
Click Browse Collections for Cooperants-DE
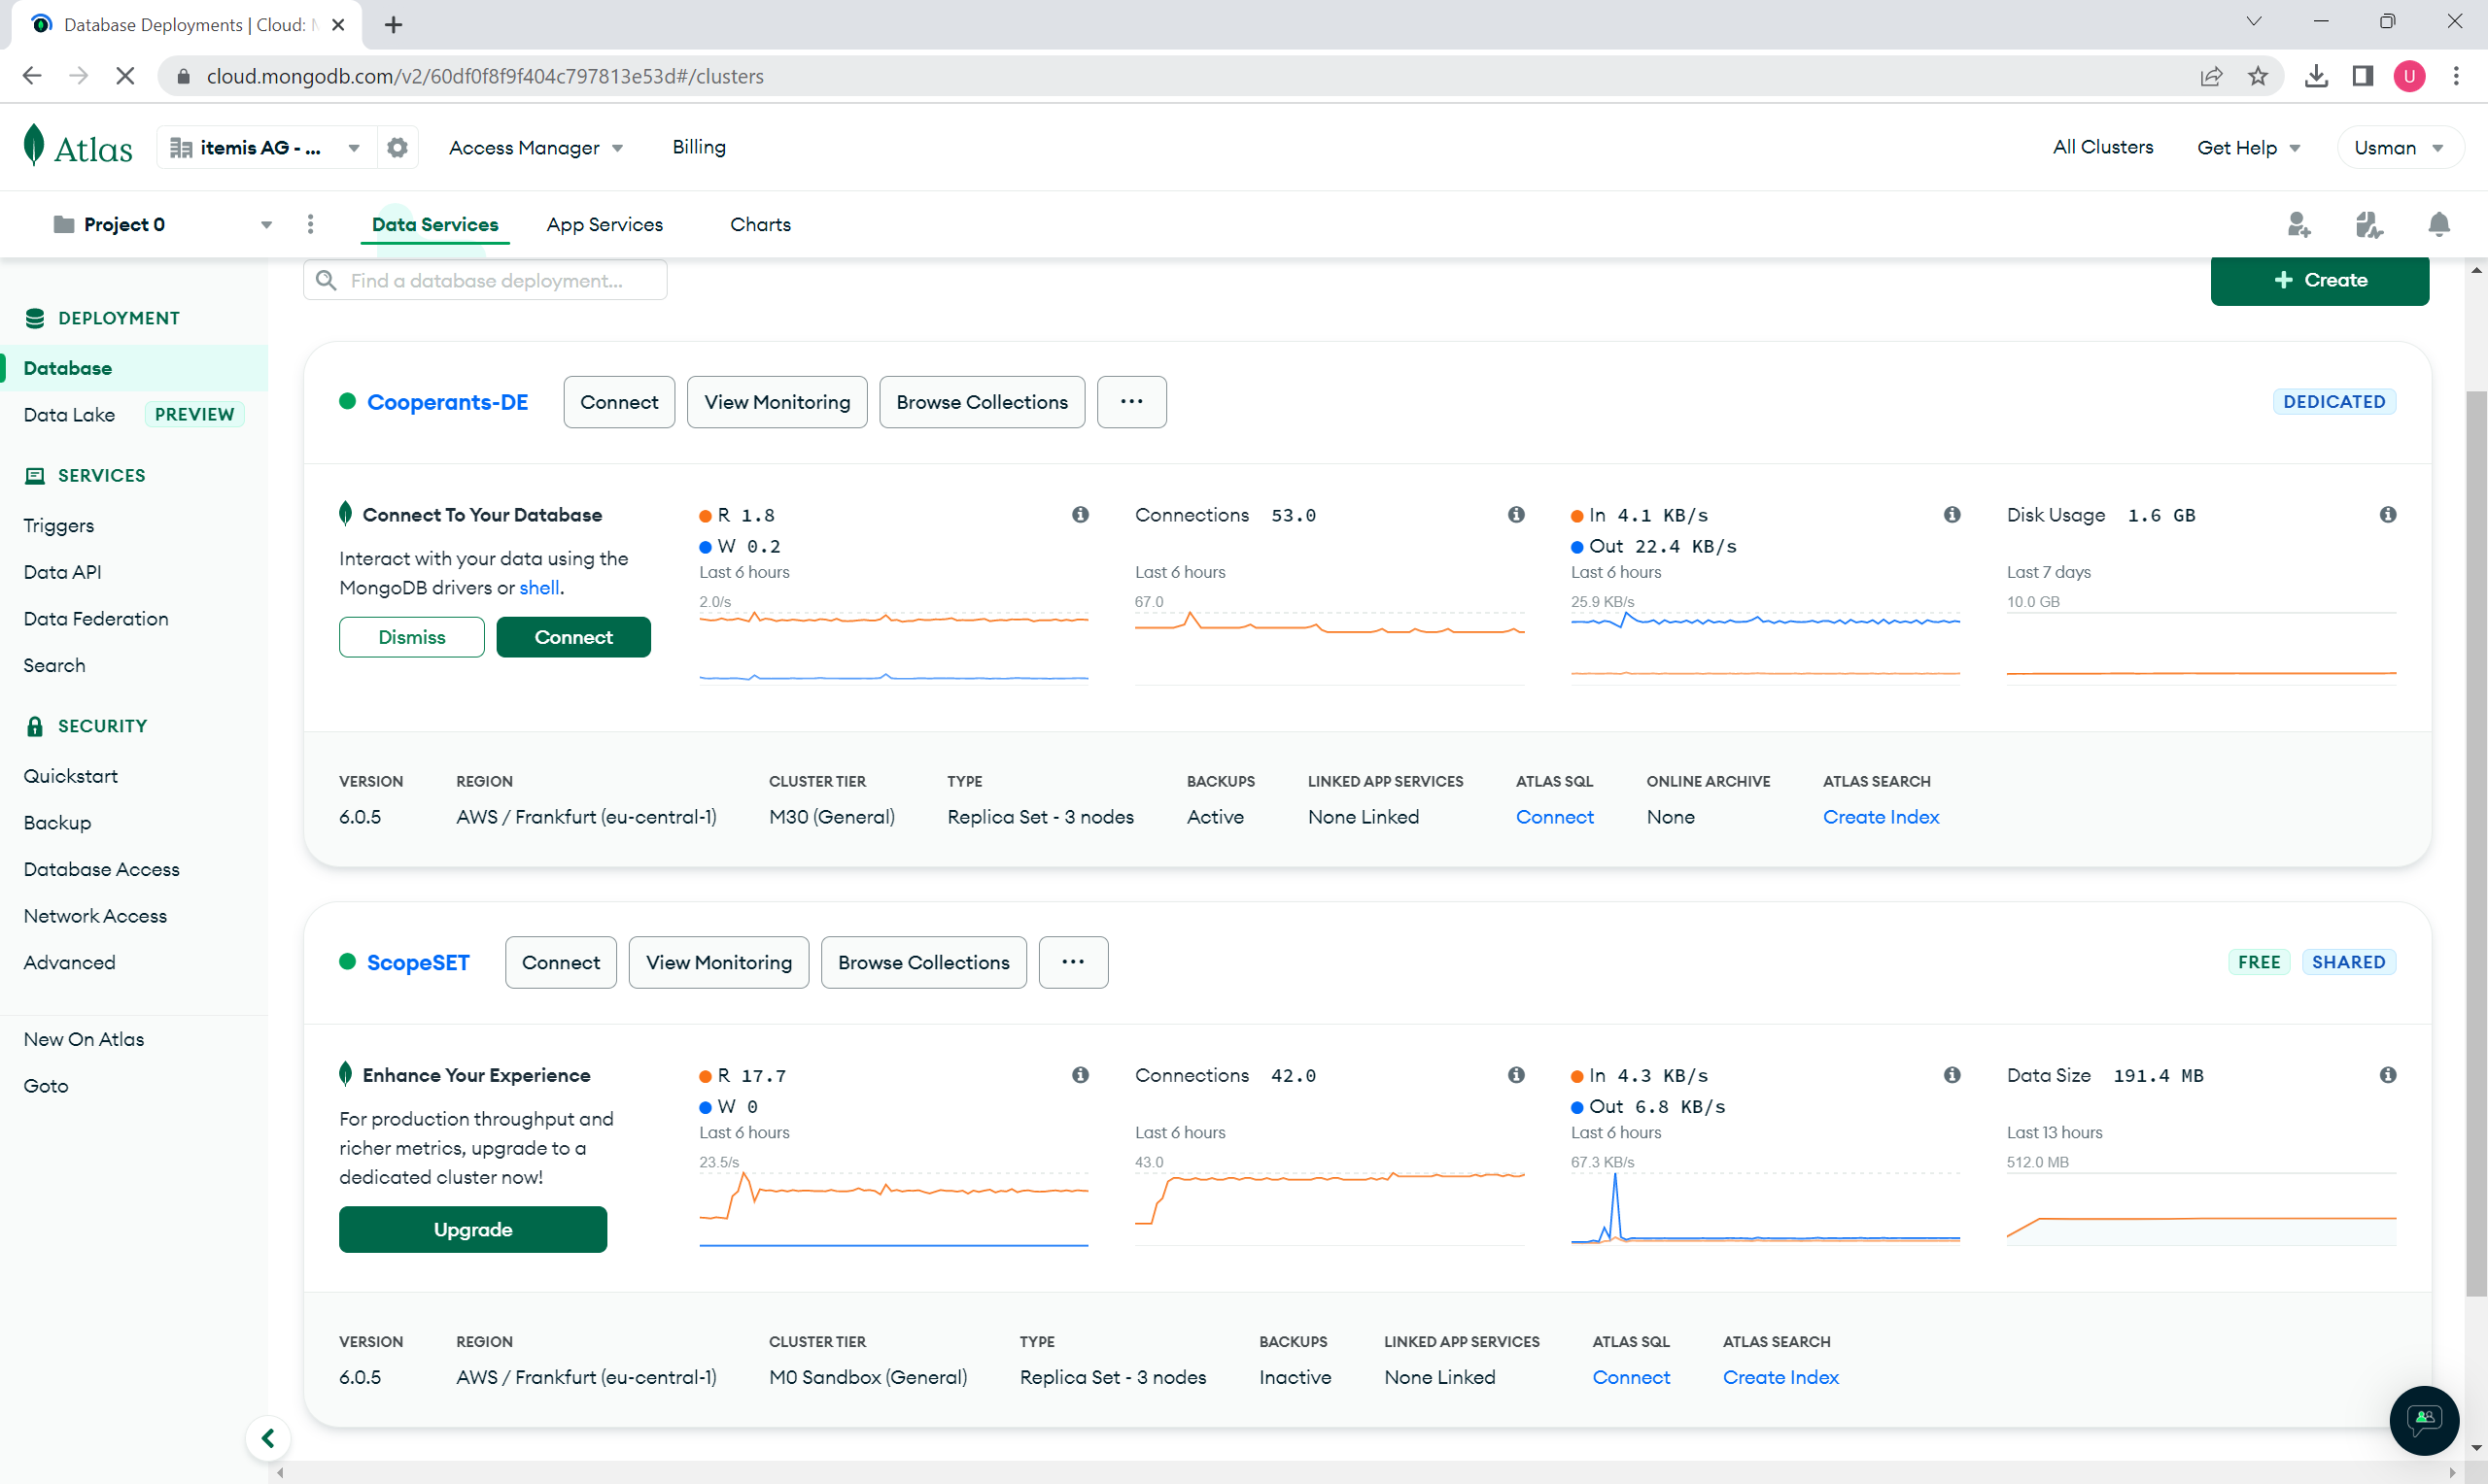click(x=982, y=402)
